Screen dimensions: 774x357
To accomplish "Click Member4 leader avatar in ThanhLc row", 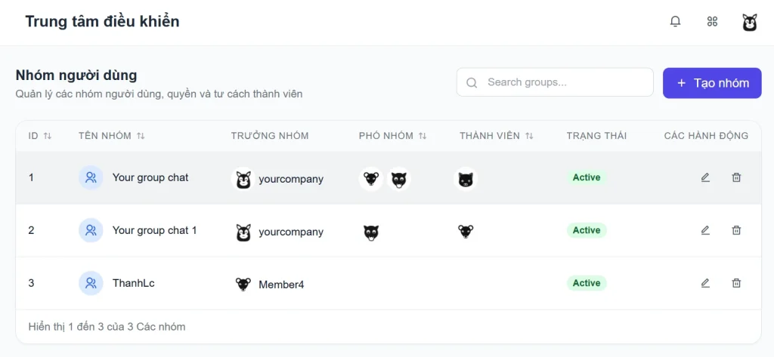I will tap(243, 285).
